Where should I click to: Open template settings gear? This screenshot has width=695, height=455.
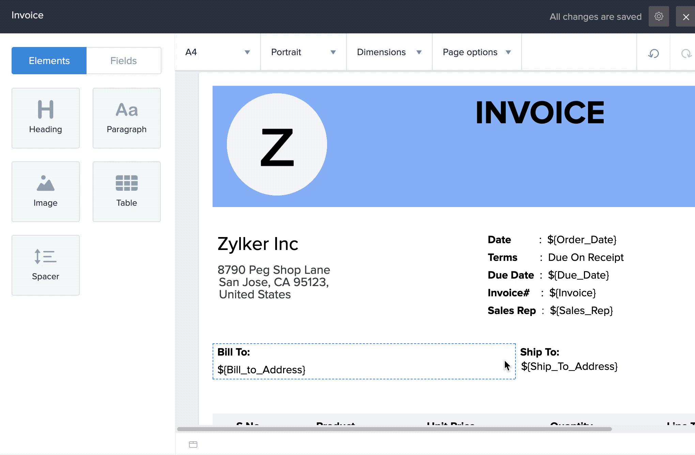tap(659, 16)
